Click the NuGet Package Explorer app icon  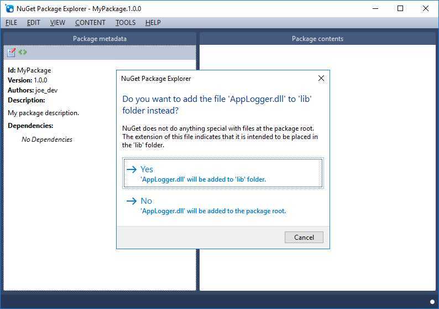tap(9, 9)
